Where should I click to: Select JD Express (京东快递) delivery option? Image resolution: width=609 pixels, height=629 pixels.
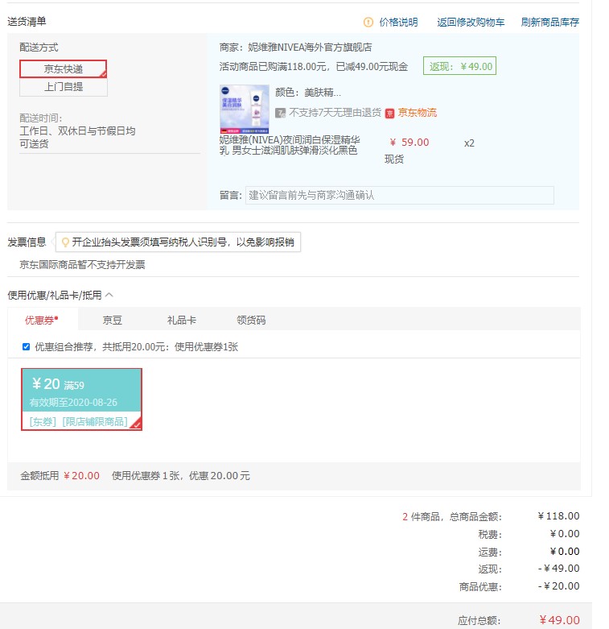64,69
